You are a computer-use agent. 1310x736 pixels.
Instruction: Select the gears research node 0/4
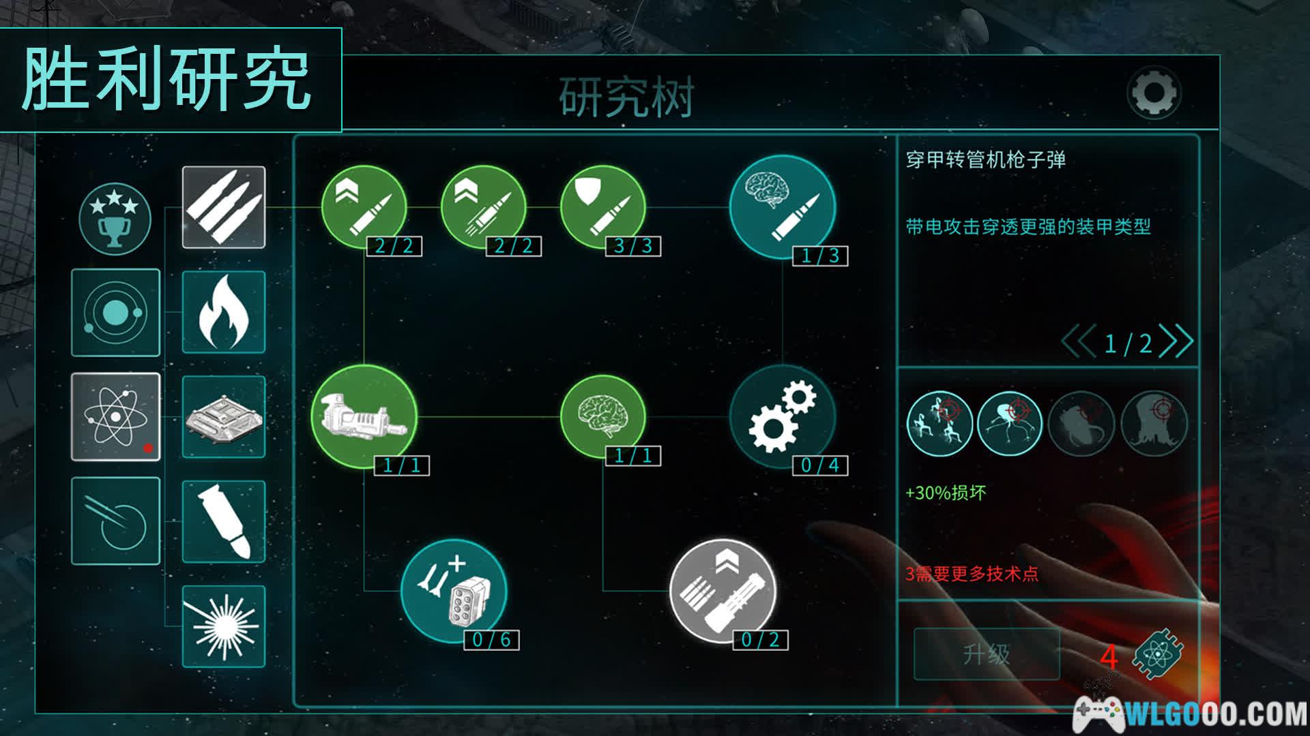coord(782,417)
